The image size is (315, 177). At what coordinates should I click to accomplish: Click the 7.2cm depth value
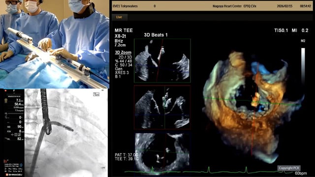click(x=120, y=45)
